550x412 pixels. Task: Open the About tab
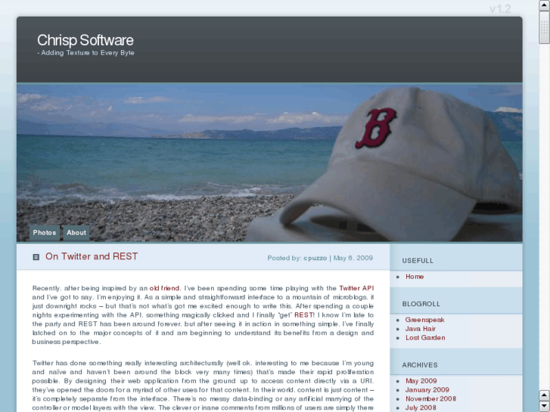click(76, 233)
